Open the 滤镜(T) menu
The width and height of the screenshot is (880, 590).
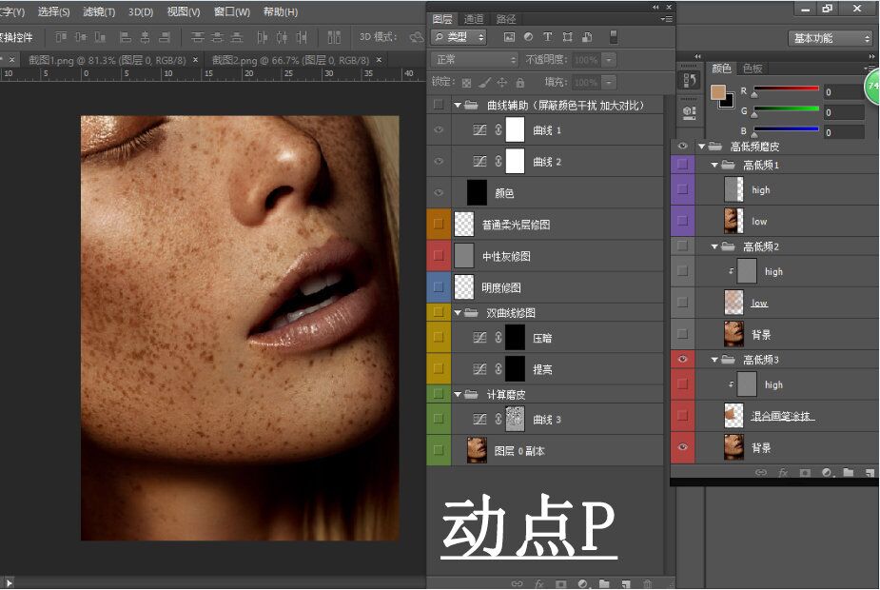(x=99, y=12)
